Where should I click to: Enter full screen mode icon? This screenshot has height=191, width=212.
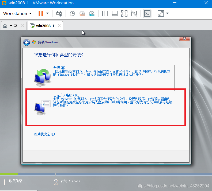coord(124,13)
